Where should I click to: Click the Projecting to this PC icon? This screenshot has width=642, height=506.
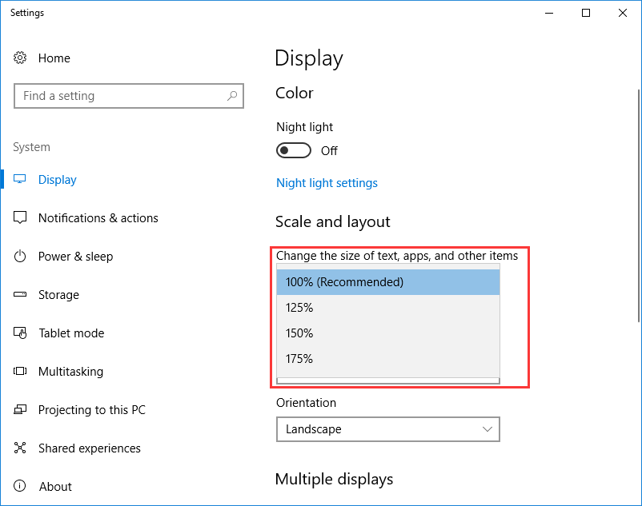[x=22, y=409]
